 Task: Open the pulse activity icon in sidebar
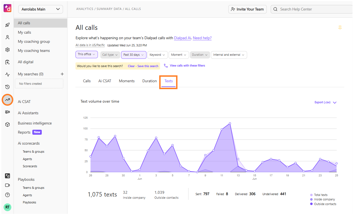point(7,75)
